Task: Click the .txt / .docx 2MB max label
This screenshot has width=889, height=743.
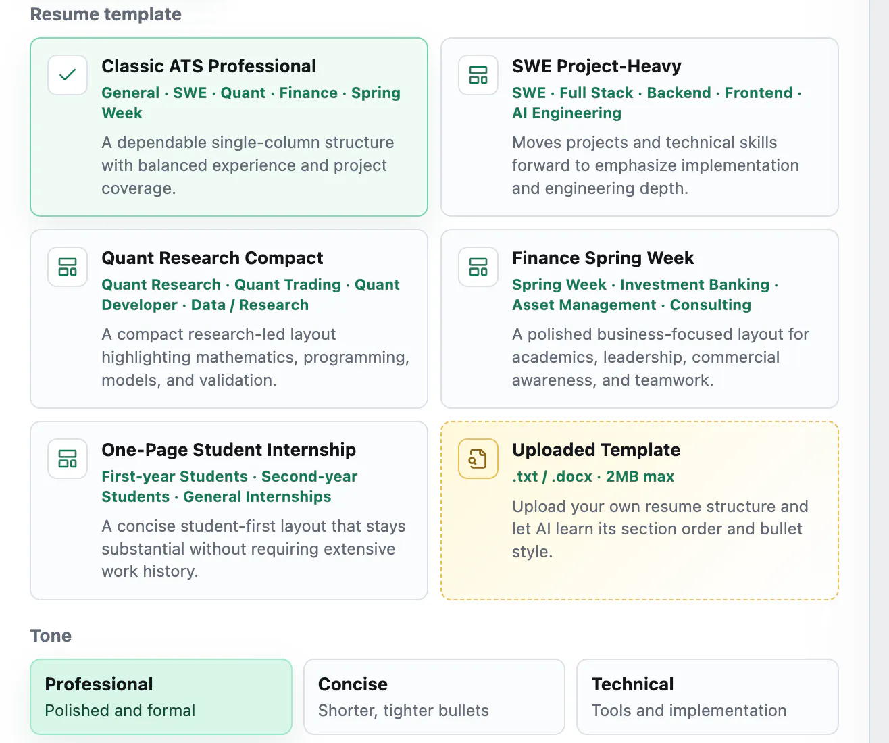Action: (x=593, y=476)
